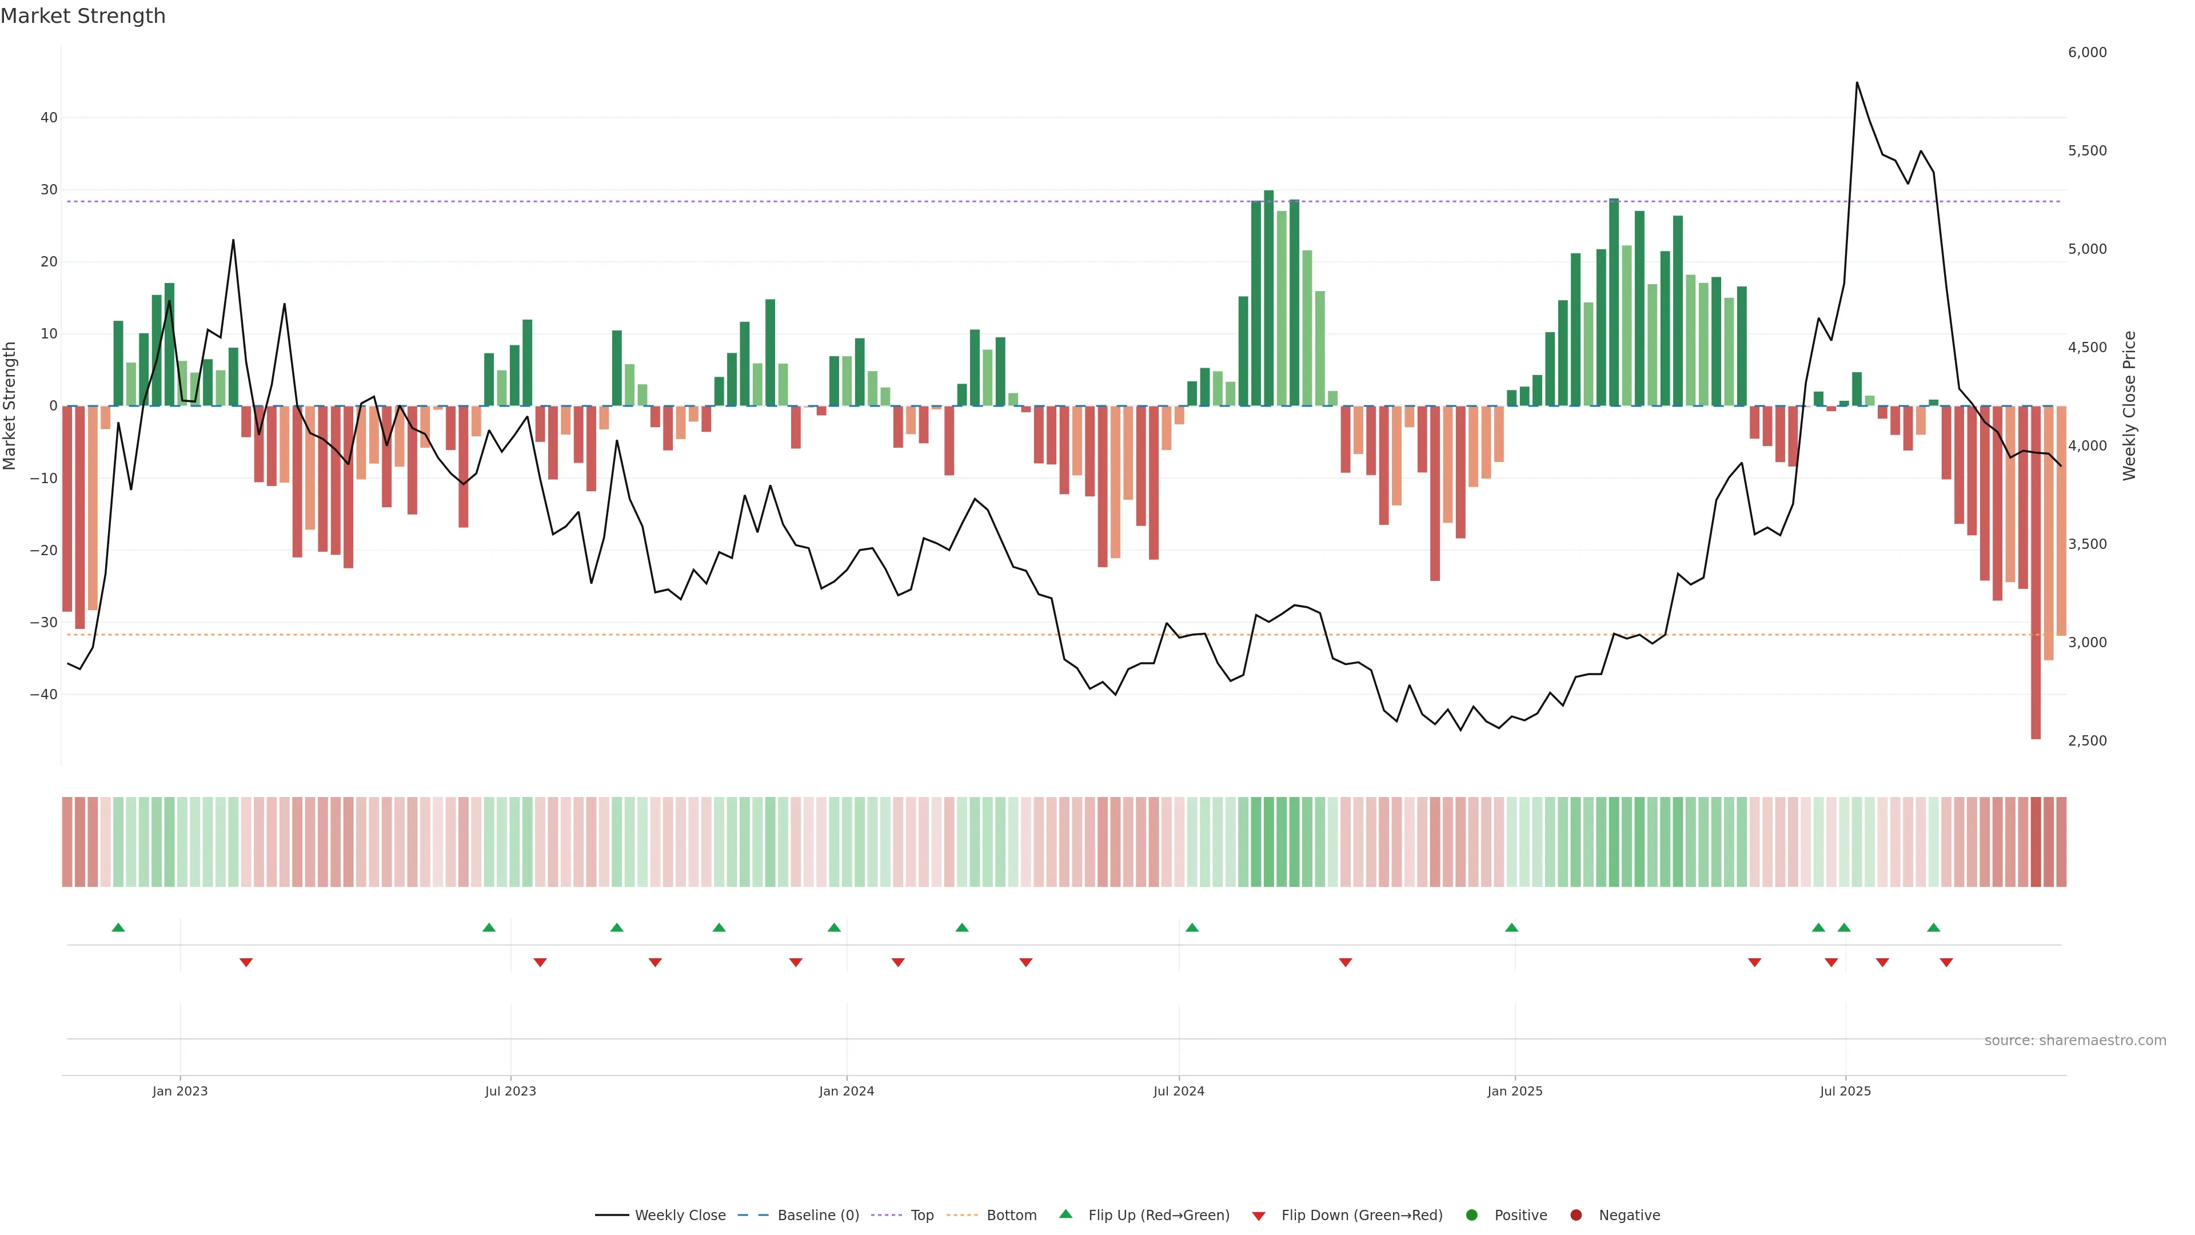2195x1235 pixels.
Task: Click the last green flip-up triangle marker
Action: click(1933, 927)
